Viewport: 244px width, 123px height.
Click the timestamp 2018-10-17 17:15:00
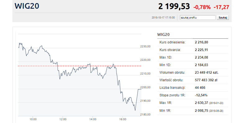pos(163,18)
